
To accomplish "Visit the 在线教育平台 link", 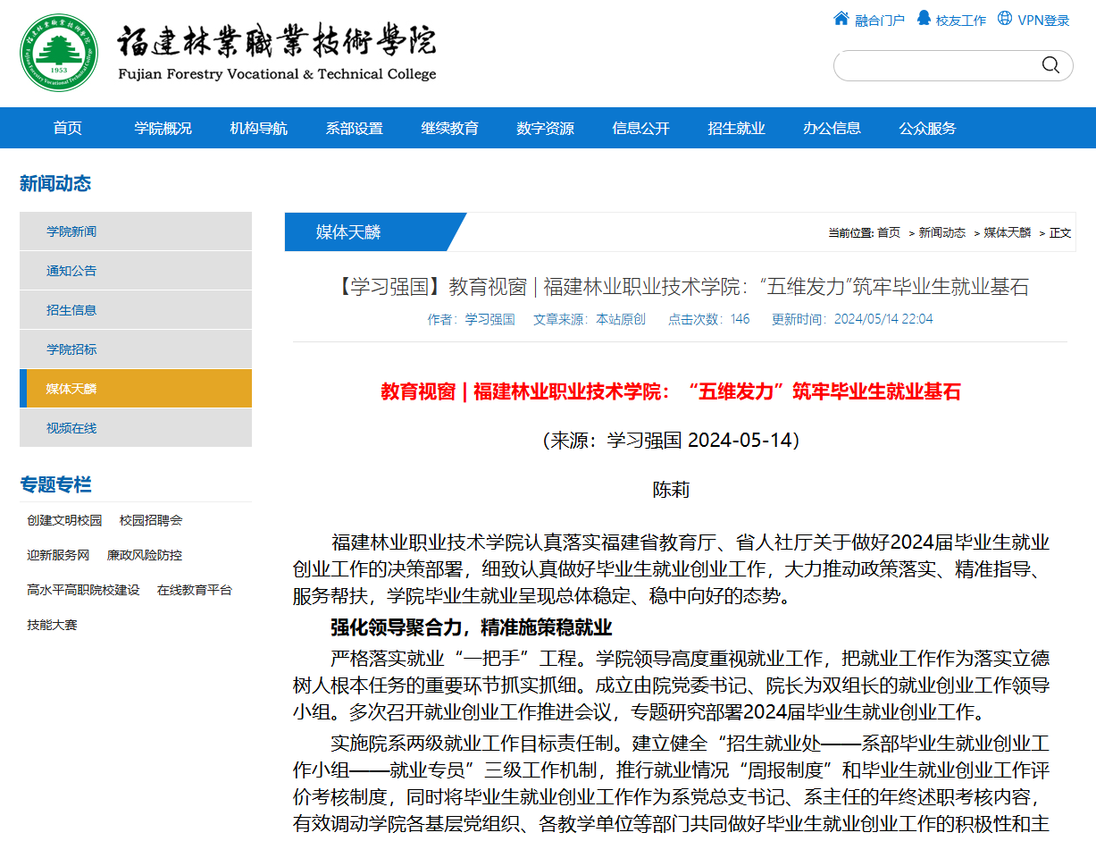I will click(x=194, y=590).
